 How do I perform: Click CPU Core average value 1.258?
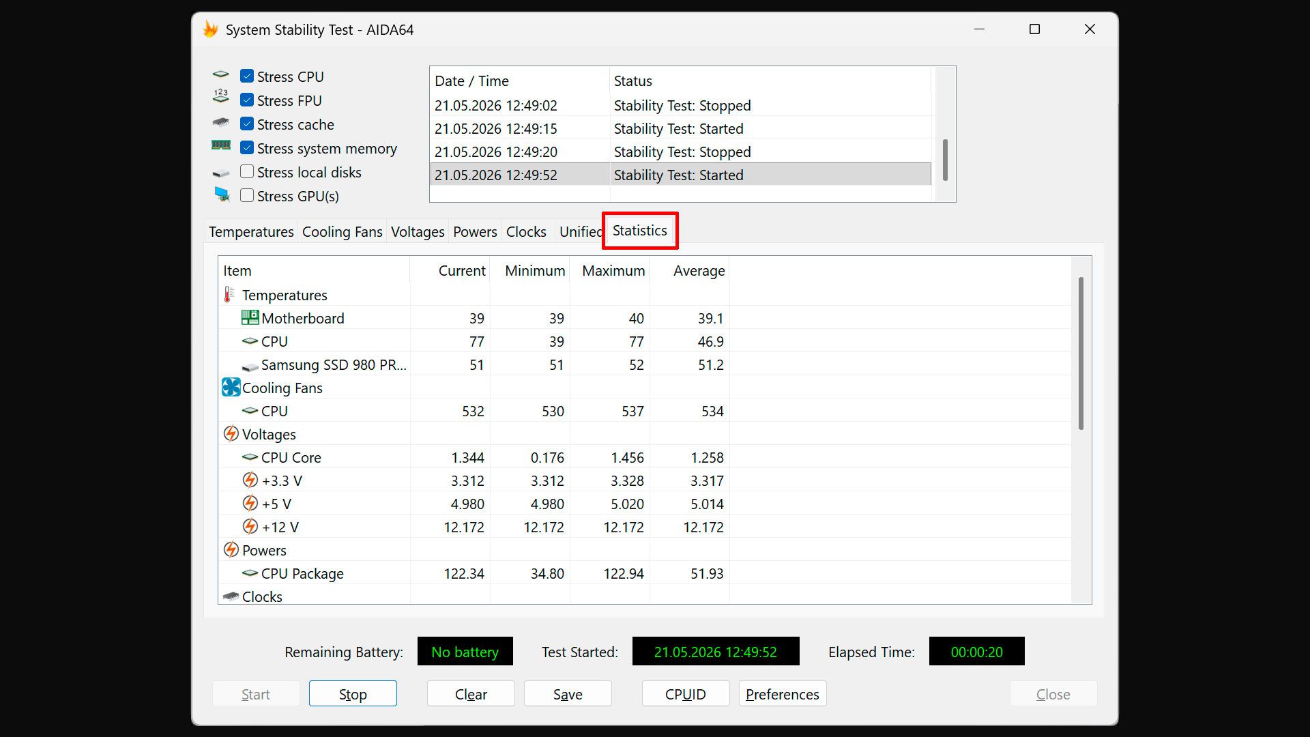707,457
